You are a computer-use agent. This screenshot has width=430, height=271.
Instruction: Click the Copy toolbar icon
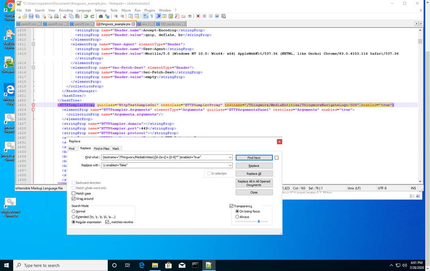[71, 16]
